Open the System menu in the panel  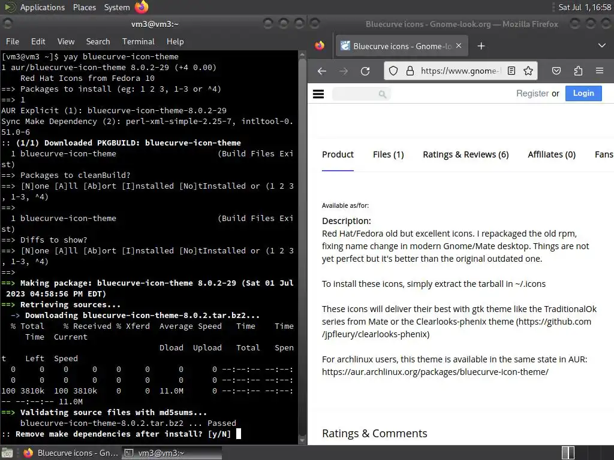pyautogui.click(x=117, y=7)
